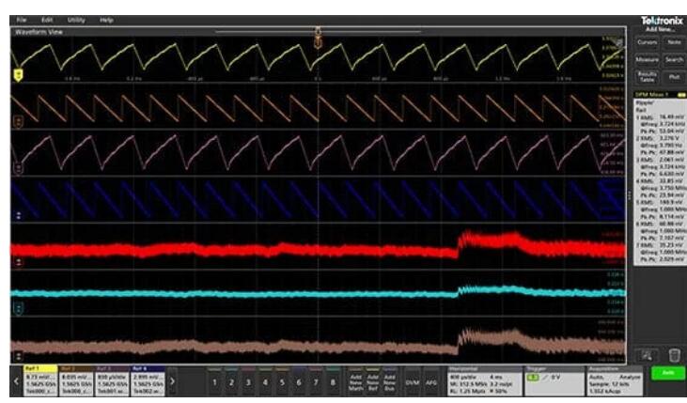Screen dimensions: 687x403
Task: Select the third waveform handle
Action: point(19,168)
